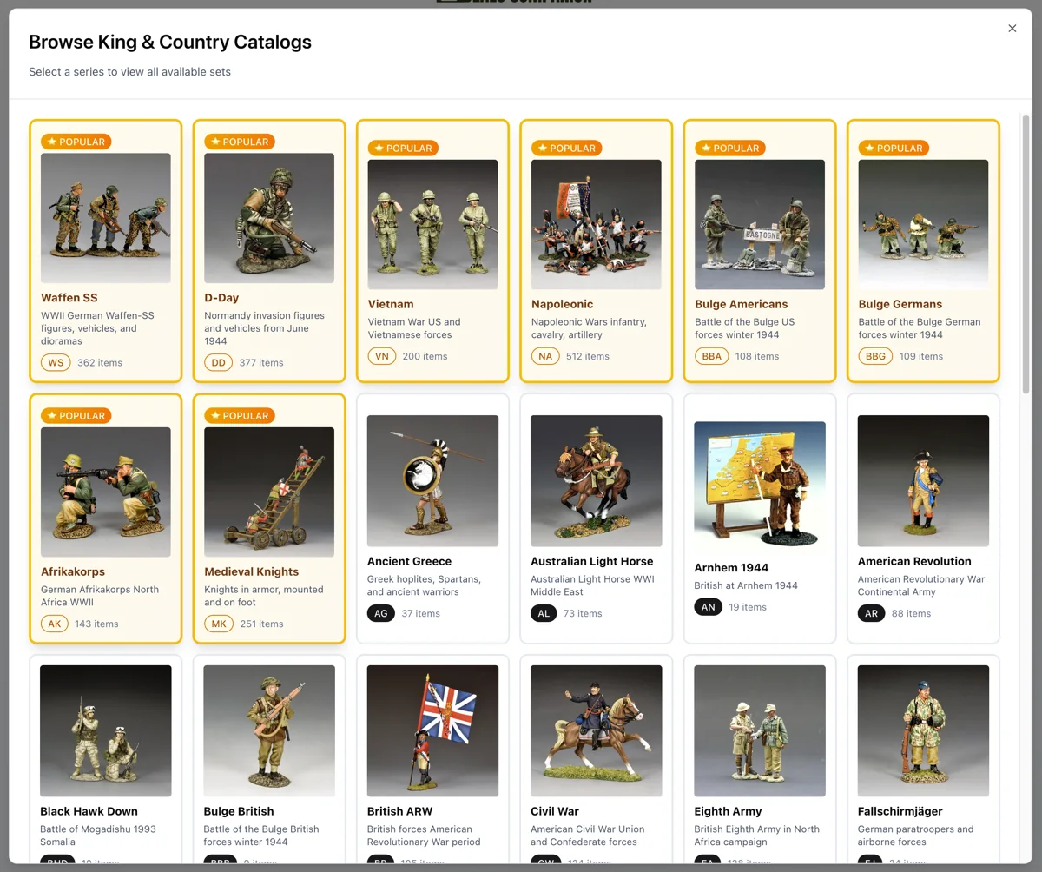Screen dimensions: 1042x872
Task: Select the Eighth Army figures image
Action: click(760, 730)
